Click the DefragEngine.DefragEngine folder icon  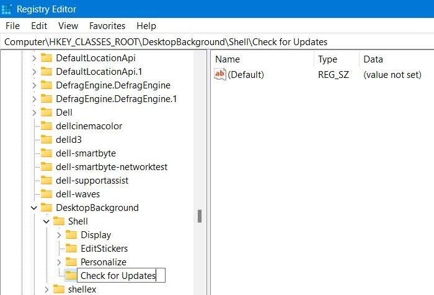coord(46,85)
